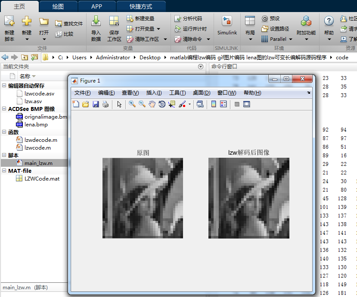Open the 当前文件夹 panel actions menu
The image size is (357, 297).
(201, 67)
